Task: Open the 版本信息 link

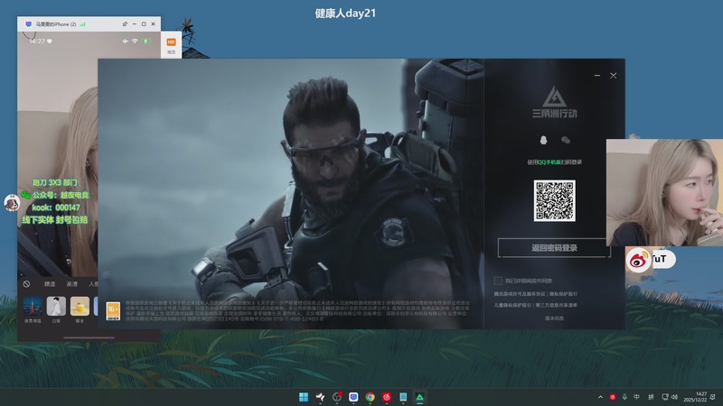Action: [554, 318]
